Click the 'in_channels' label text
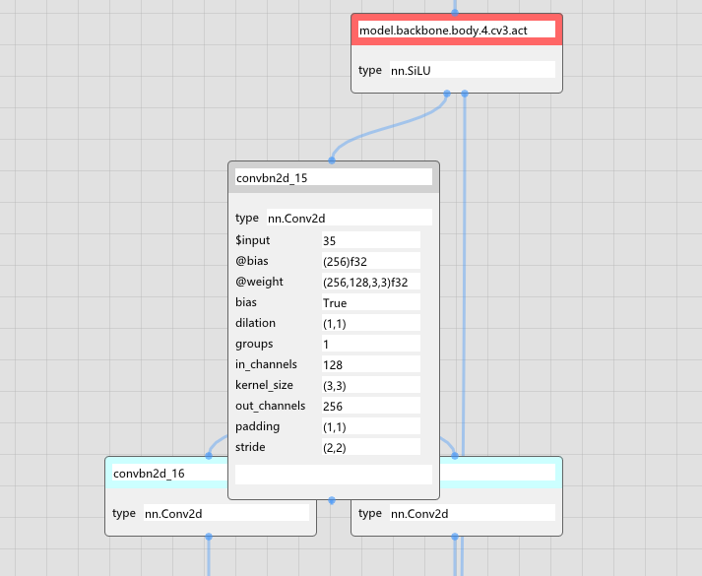The width and height of the screenshot is (702, 576). (x=266, y=364)
